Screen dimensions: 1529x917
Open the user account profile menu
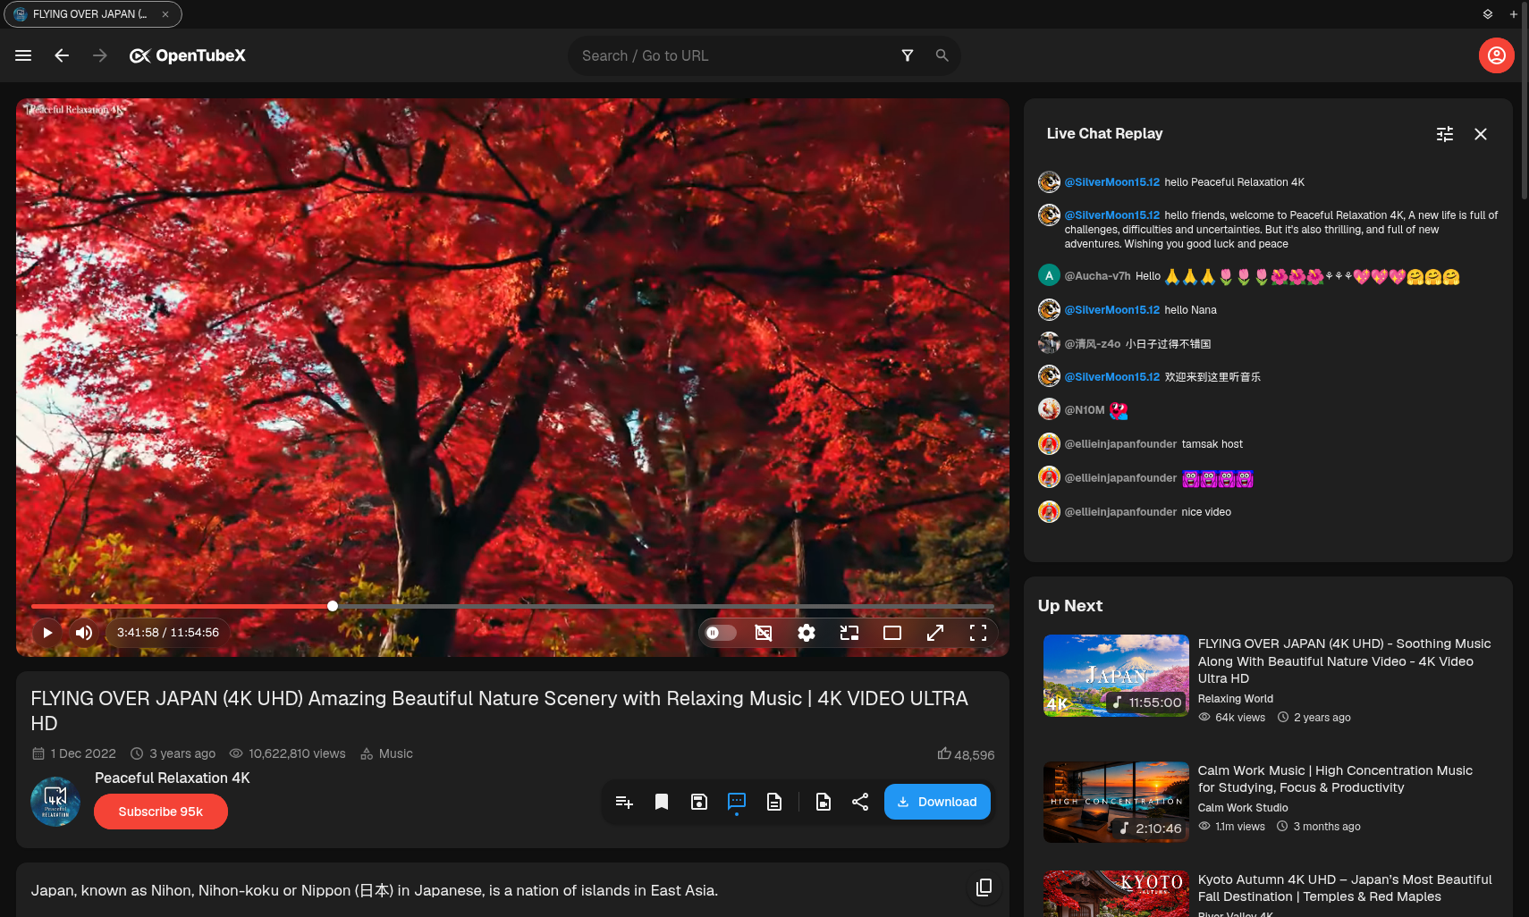click(x=1496, y=55)
